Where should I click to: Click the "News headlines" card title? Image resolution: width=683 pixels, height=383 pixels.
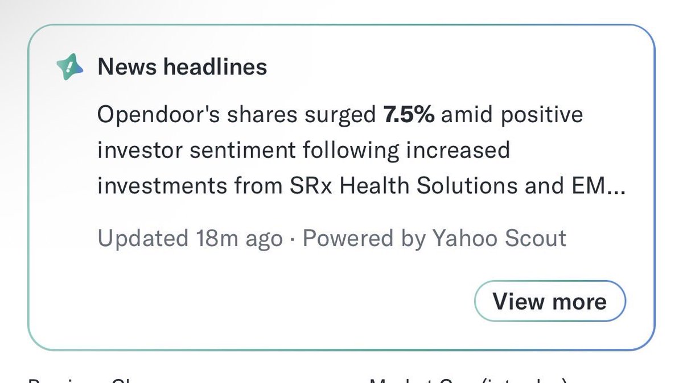182,67
